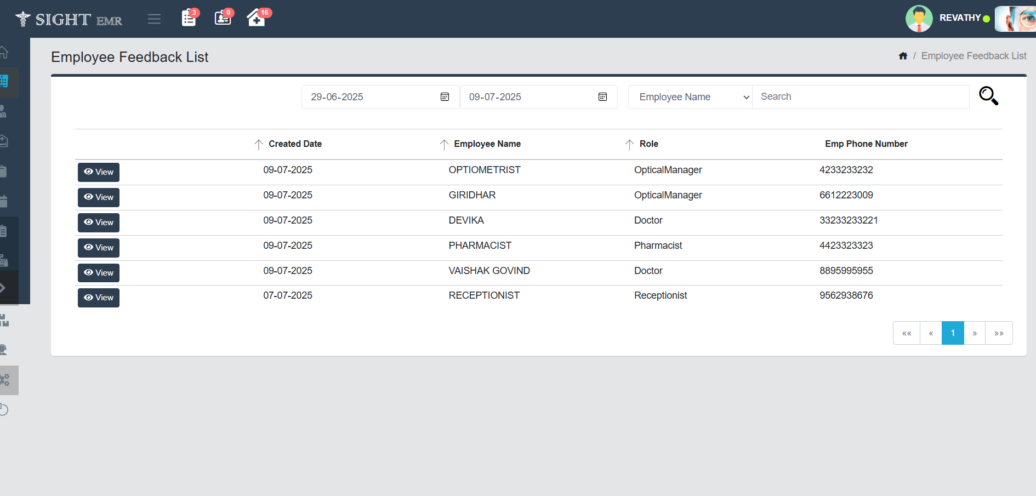
Task: Click the power logout icon in sidebar
Action: click(x=4, y=409)
